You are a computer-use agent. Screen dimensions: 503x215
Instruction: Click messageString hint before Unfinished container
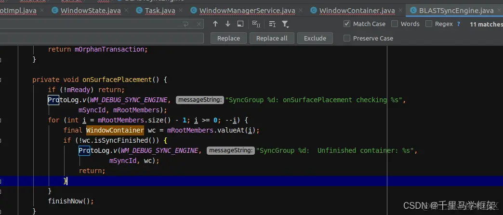pyautogui.click(x=231, y=150)
